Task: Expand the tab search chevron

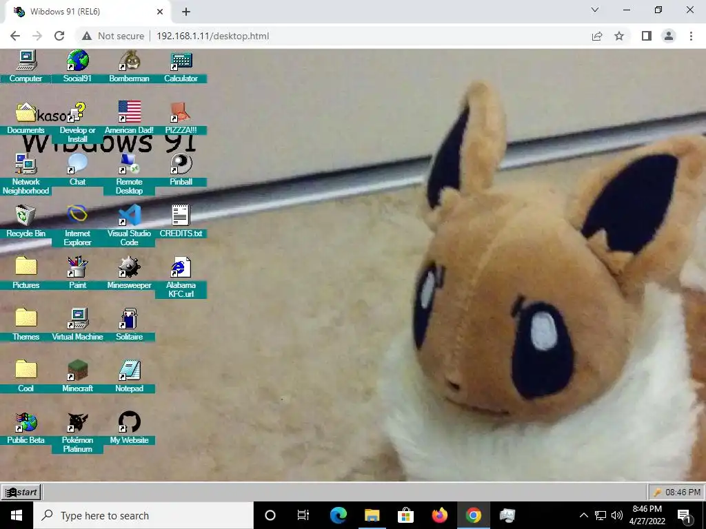Action: (x=595, y=10)
